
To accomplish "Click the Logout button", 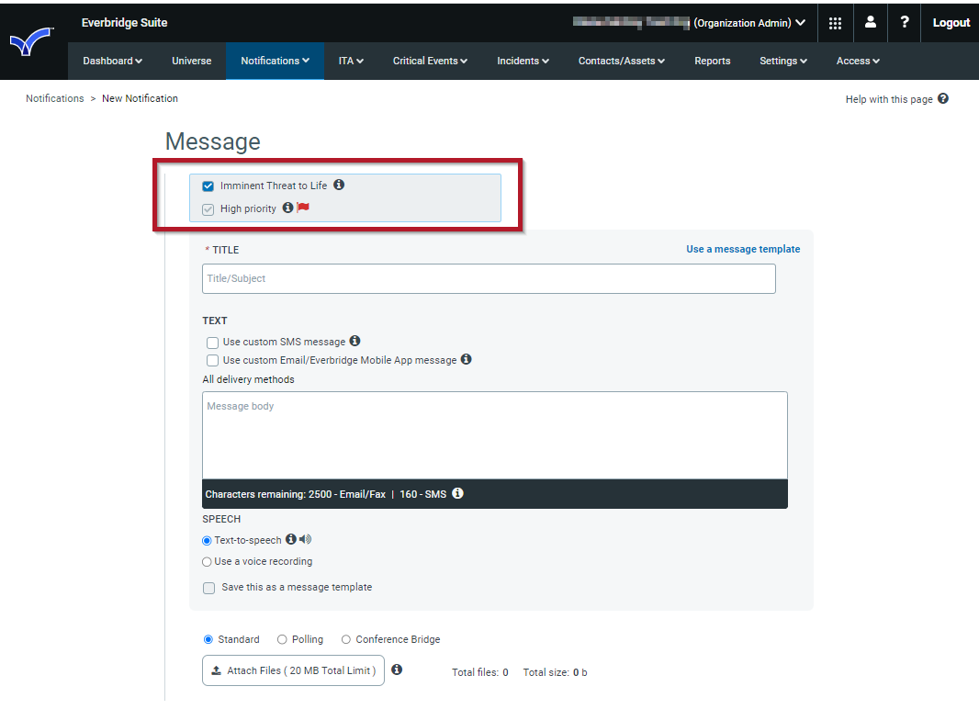I will (x=951, y=23).
